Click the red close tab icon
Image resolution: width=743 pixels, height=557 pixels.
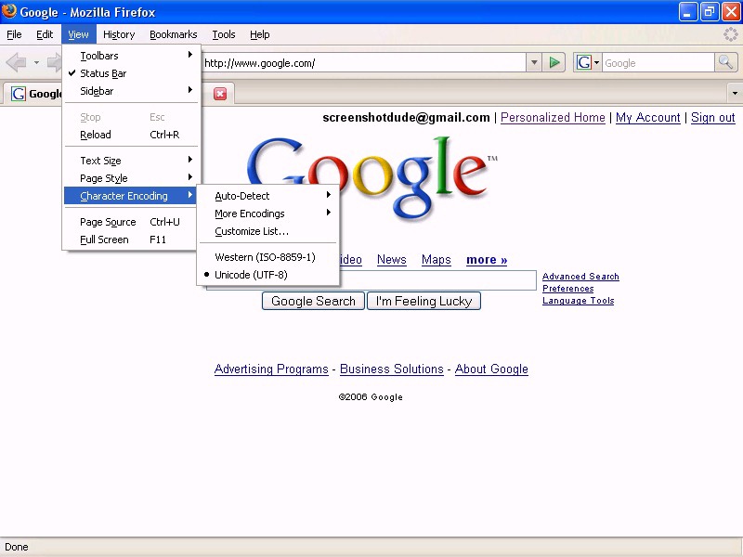click(x=220, y=94)
